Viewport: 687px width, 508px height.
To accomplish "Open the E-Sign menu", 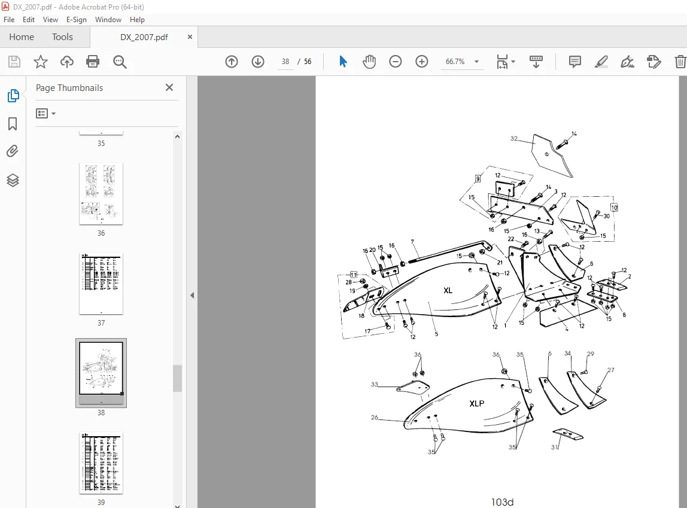I will pyautogui.click(x=76, y=20).
